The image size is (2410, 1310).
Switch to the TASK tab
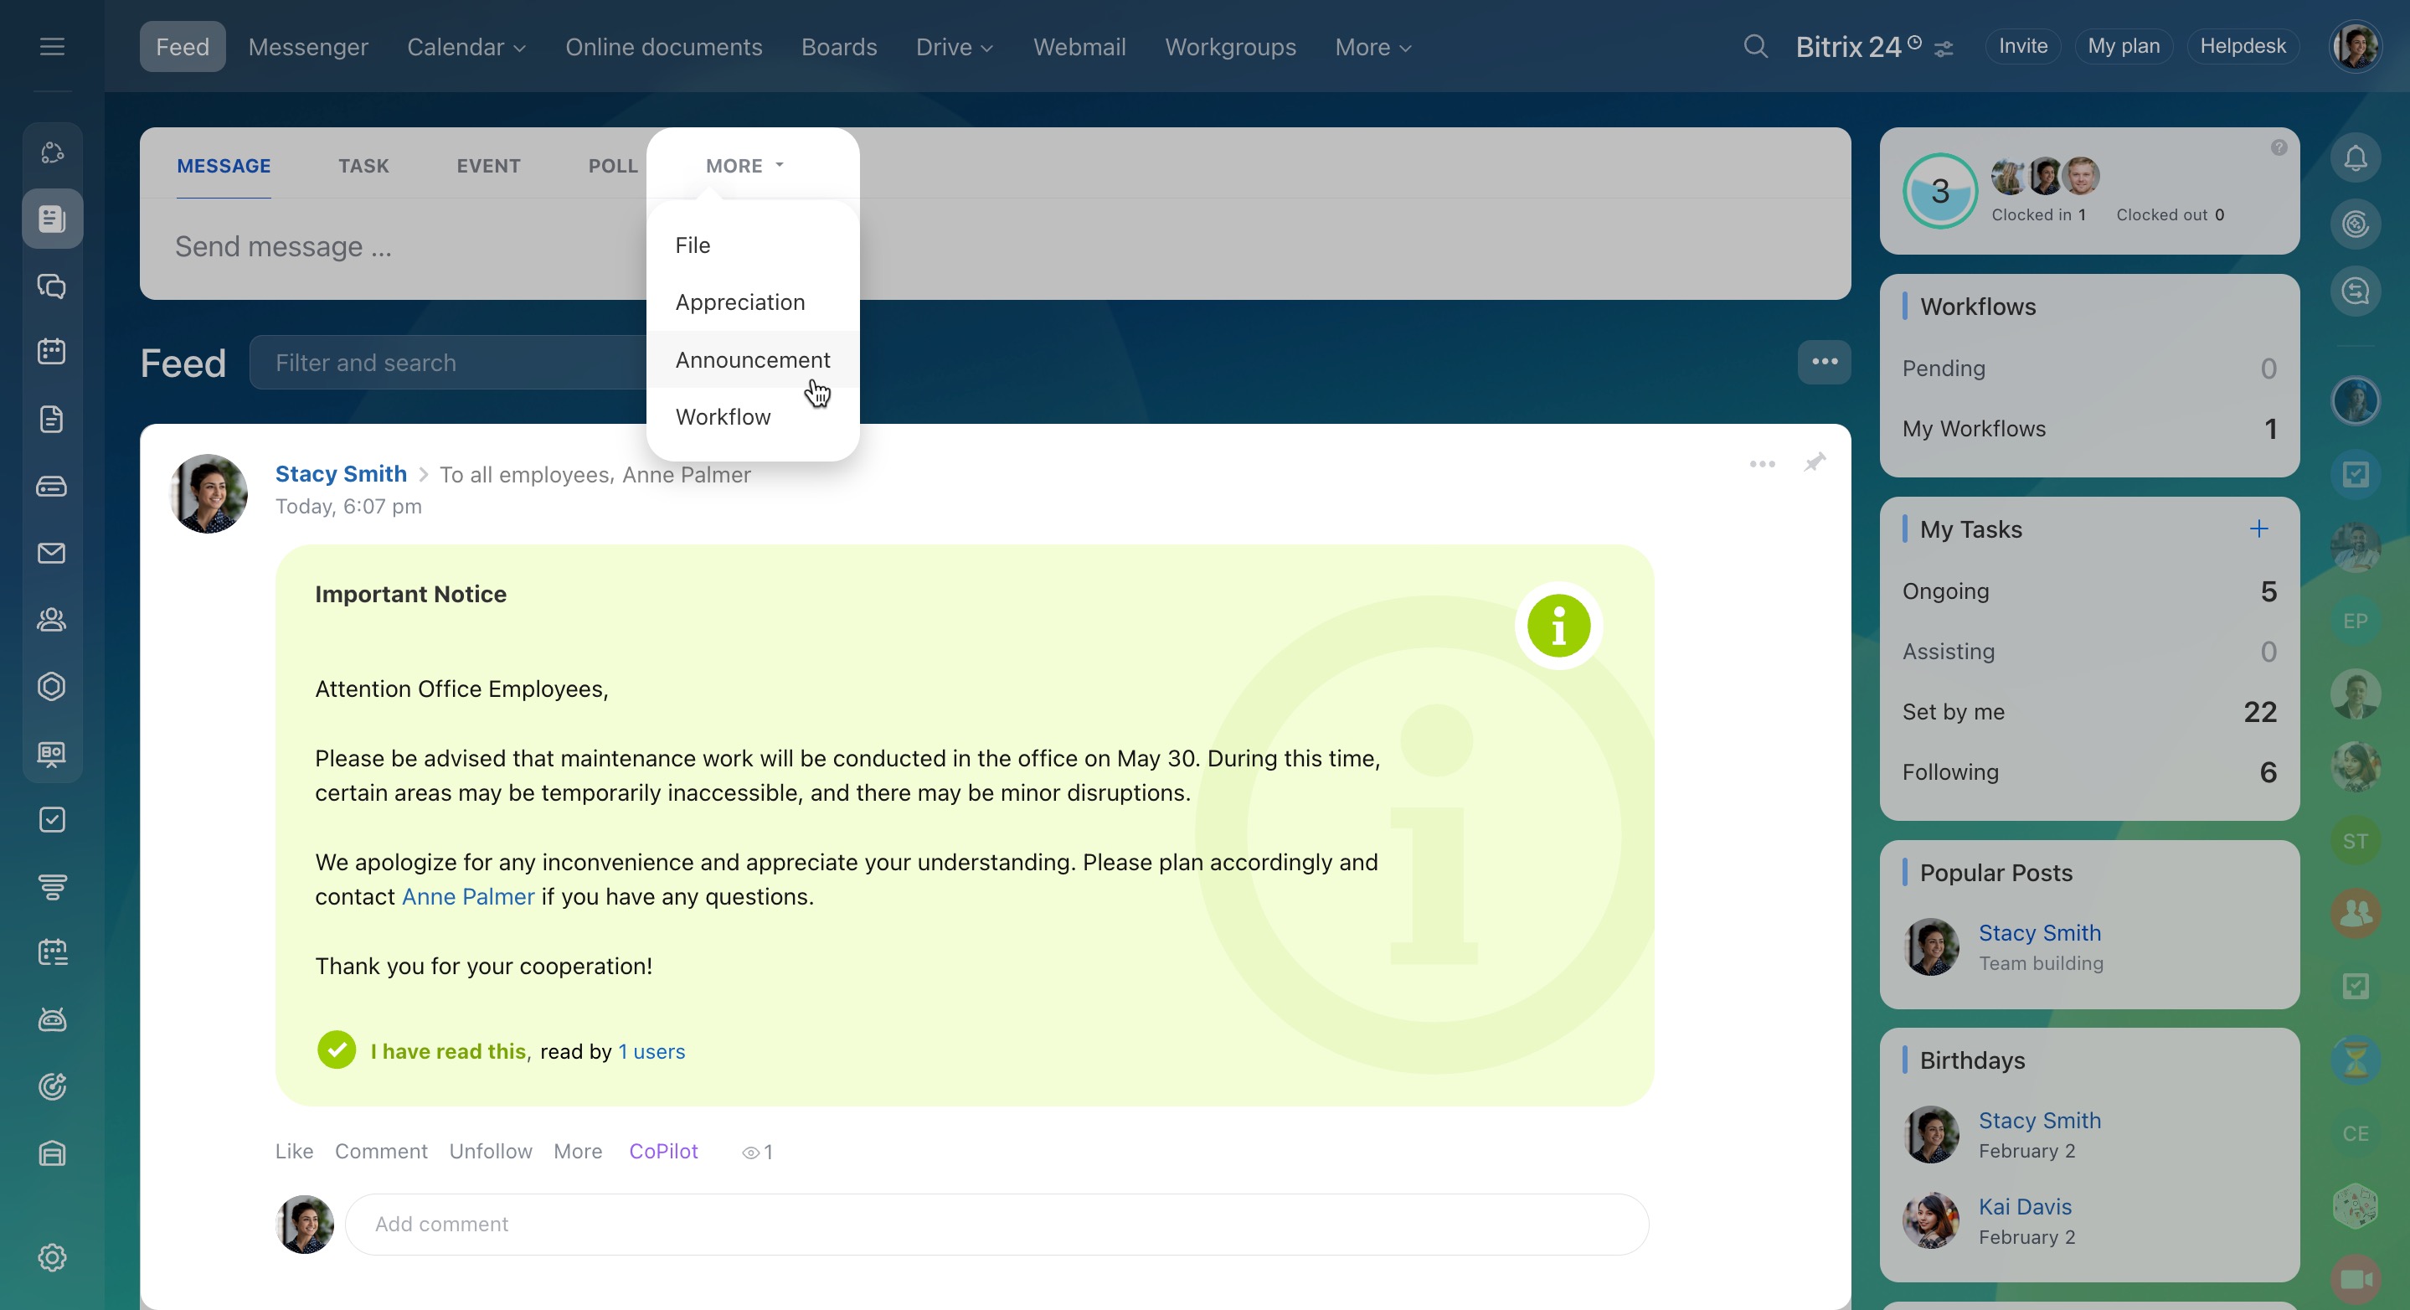[x=363, y=166]
